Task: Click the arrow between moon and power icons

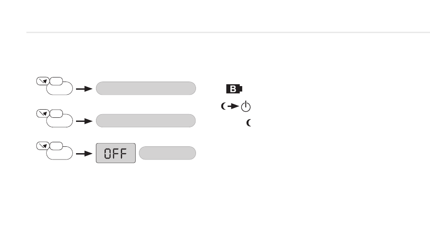Action: [x=233, y=106]
